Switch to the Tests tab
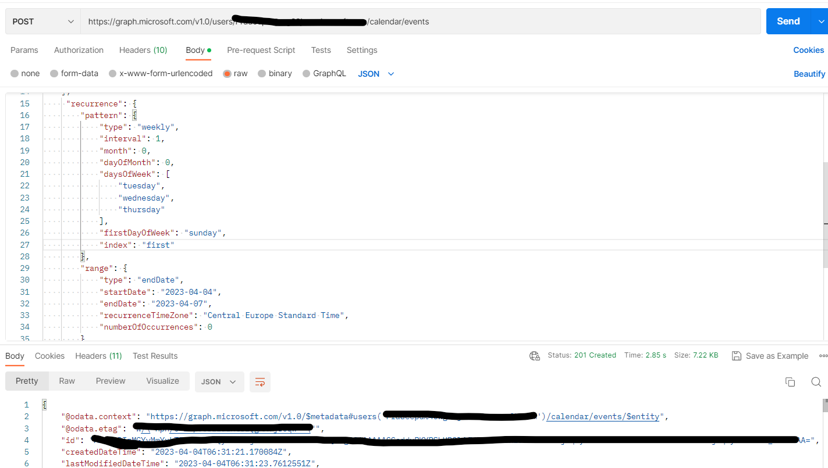This screenshot has height=468, width=828. coord(321,50)
